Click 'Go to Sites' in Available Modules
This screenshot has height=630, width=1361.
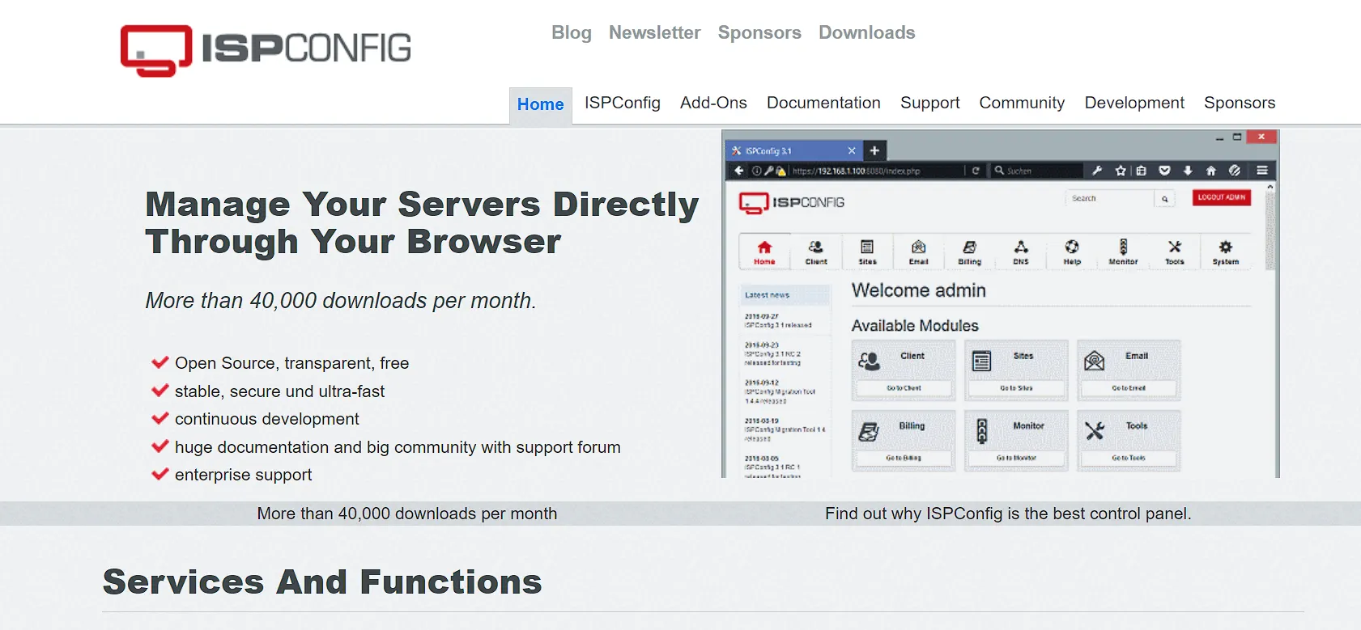(1016, 388)
